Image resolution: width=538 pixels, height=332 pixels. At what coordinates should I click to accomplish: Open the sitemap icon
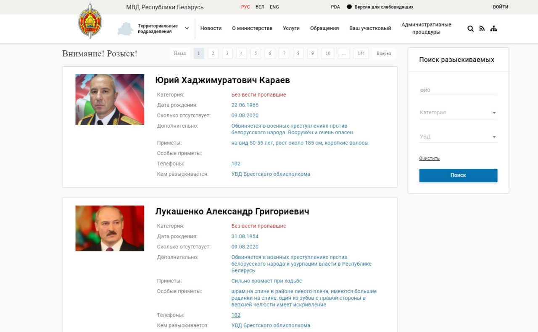[493, 29]
